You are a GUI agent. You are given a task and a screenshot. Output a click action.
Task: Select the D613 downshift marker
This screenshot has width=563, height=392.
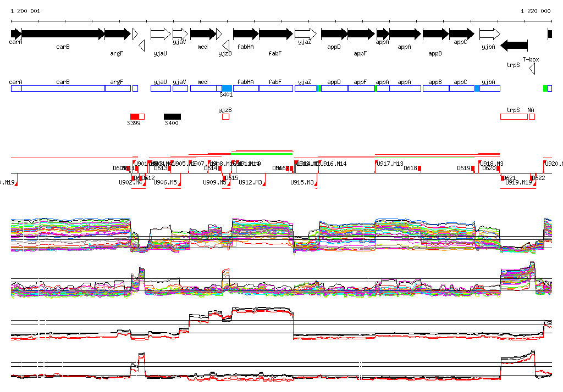[x=169, y=169]
